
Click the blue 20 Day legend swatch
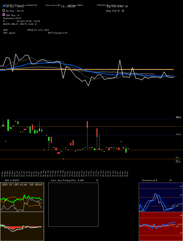pyautogui.click(x=4, y=6)
